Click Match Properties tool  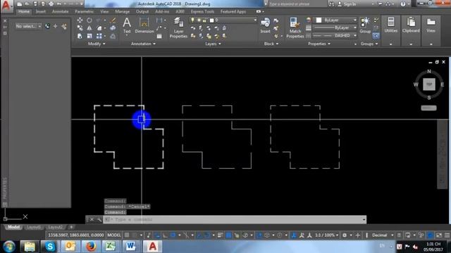[295, 28]
